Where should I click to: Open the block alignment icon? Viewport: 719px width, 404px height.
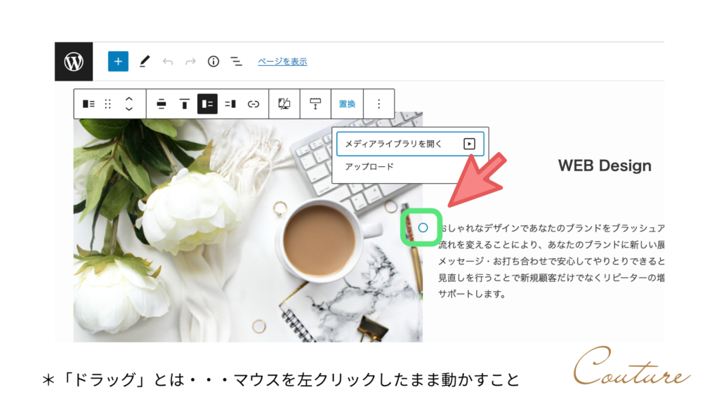tap(161, 104)
